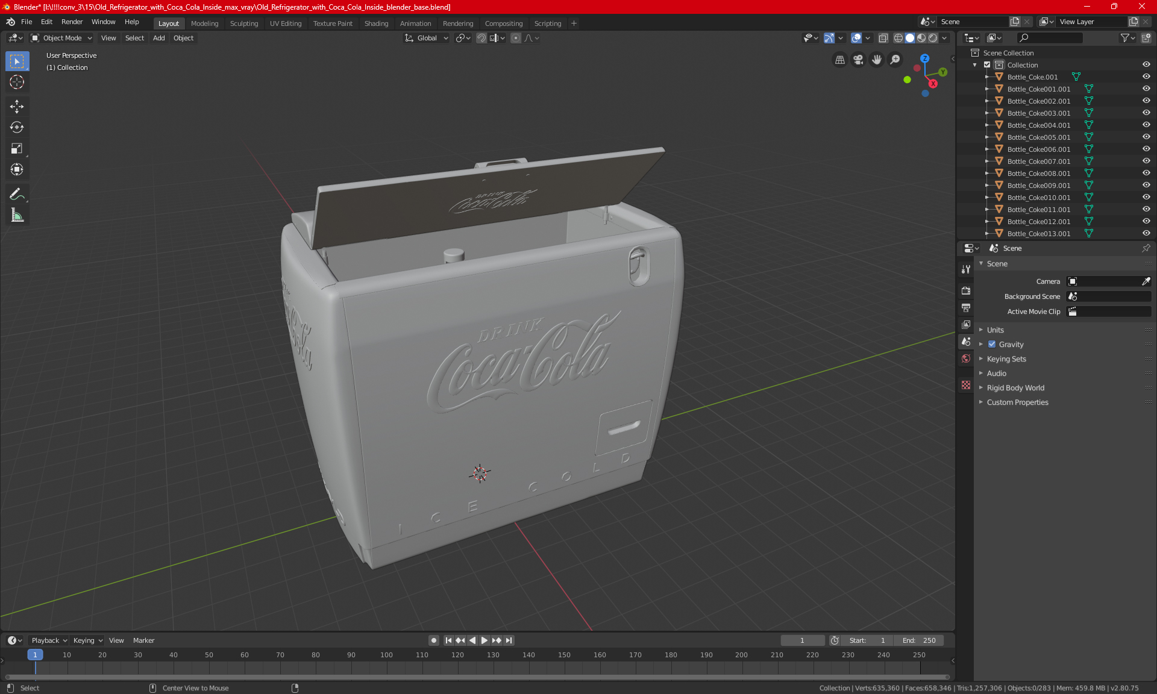Open the Render properties tab
Viewport: 1157px width, 694px height.
[966, 290]
